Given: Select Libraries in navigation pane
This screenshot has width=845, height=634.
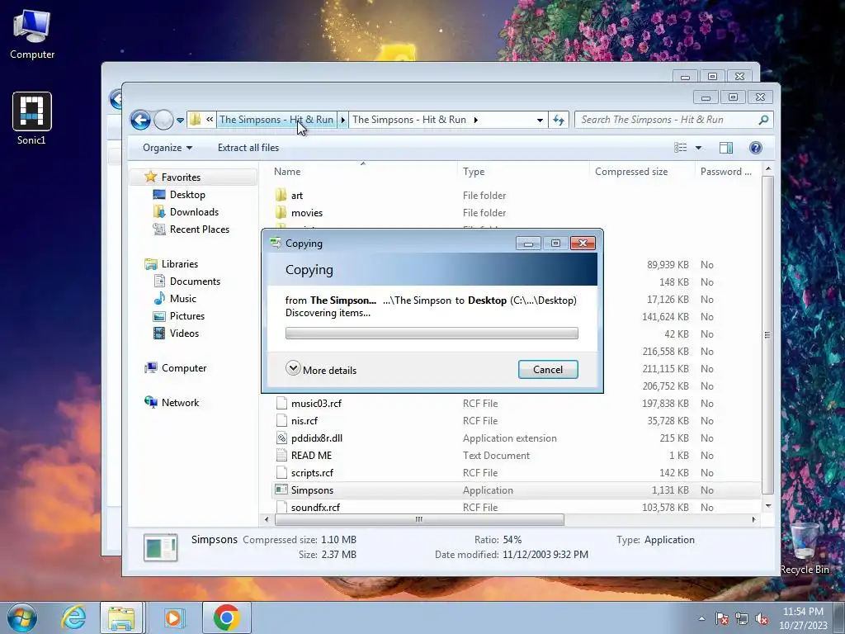Looking at the screenshot, I should [x=179, y=264].
